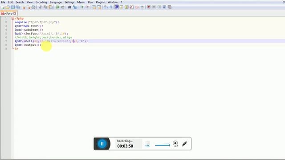Open Find with the binoculars icon
The image size is (285, 160).
(69, 7)
